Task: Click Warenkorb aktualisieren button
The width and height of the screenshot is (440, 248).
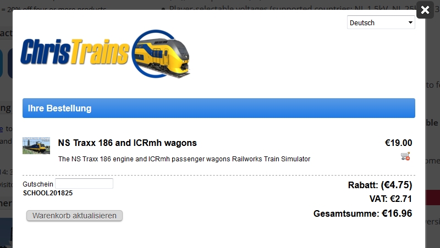Action: tap(74, 216)
